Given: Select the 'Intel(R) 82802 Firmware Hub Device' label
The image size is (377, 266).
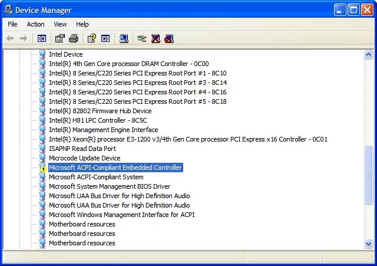Looking at the screenshot, I should pyautogui.click(x=100, y=111).
